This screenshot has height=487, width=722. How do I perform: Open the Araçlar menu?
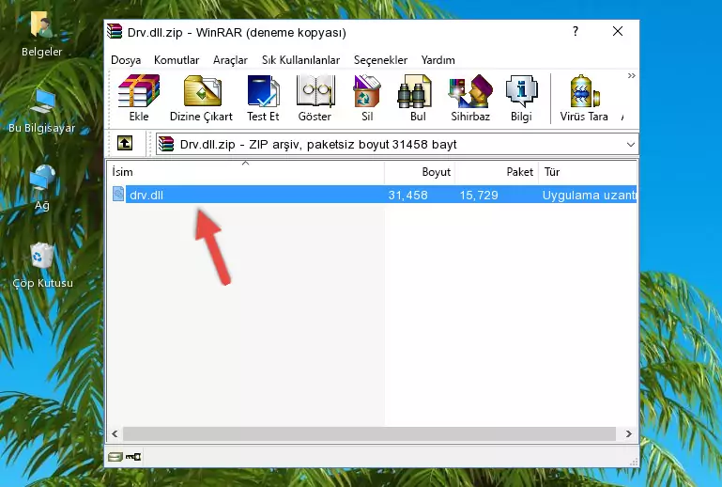tap(230, 60)
